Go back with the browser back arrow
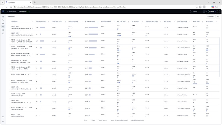 pyautogui.click(x=2, y=7)
